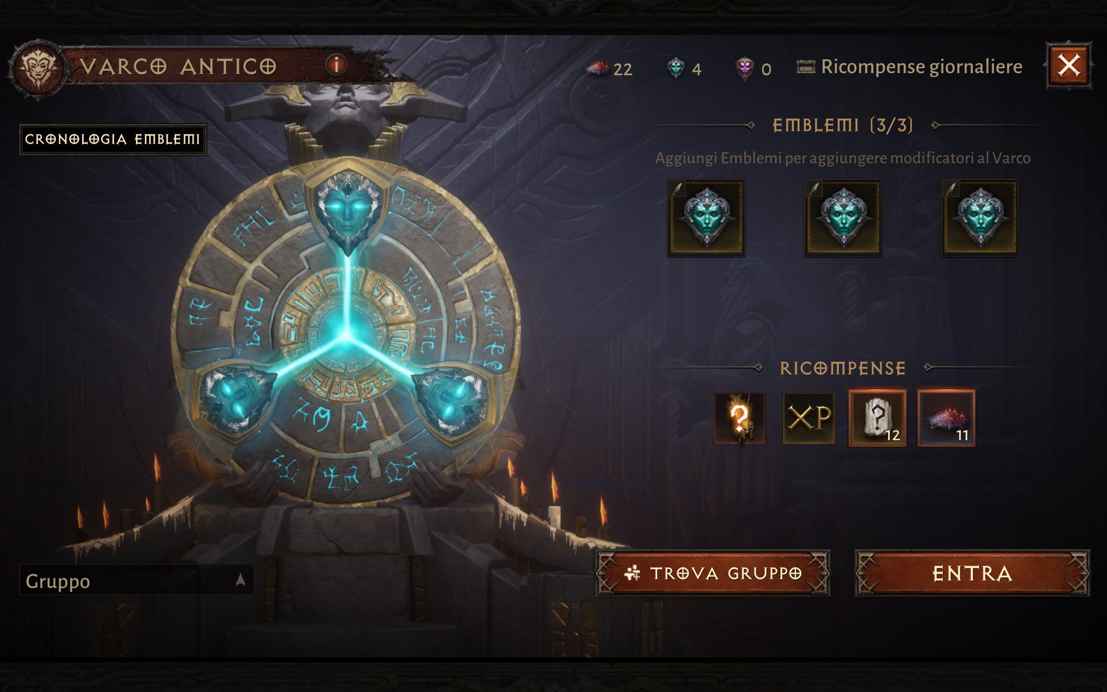The image size is (1107, 692).
Task: Select the rune reward showing 12
Action: (877, 417)
